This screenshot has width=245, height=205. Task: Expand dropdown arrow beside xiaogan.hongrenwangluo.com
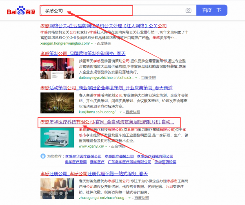coord(92,43)
